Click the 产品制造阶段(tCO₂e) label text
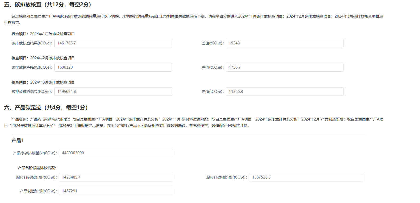 coord(38,191)
